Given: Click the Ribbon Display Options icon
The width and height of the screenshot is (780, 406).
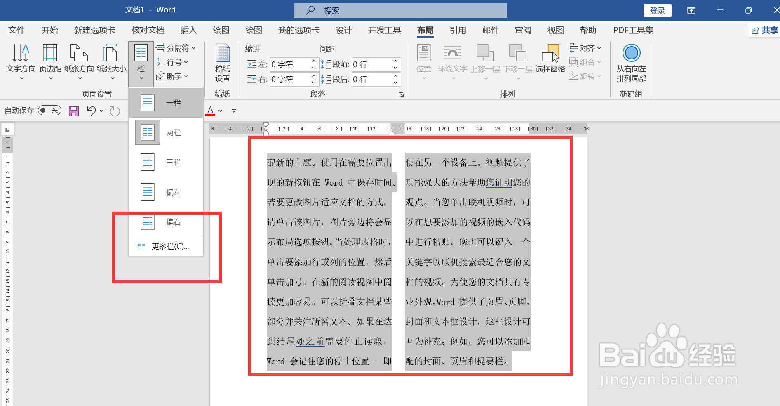Looking at the screenshot, I should tap(691, 10).
